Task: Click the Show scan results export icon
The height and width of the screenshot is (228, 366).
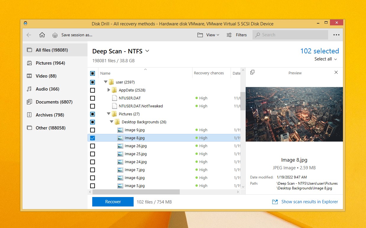Action: pyautogui.click(x=275, y=202)
